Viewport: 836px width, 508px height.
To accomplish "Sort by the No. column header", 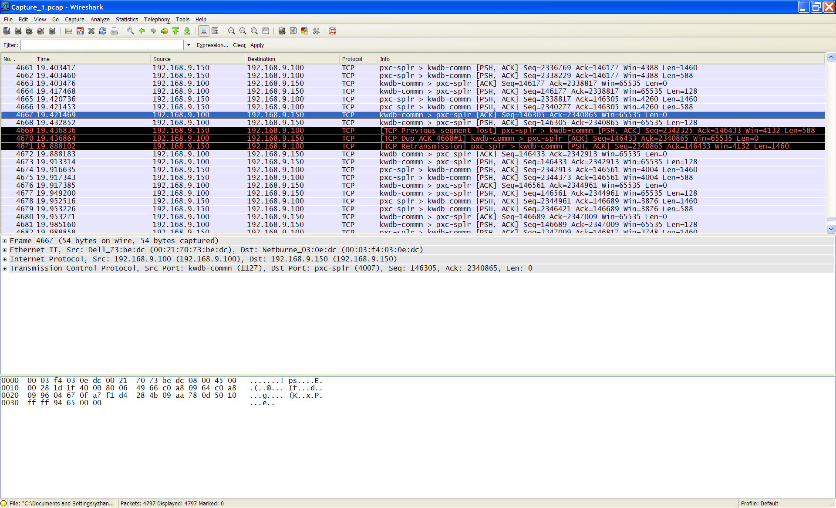I will [17, 59].
